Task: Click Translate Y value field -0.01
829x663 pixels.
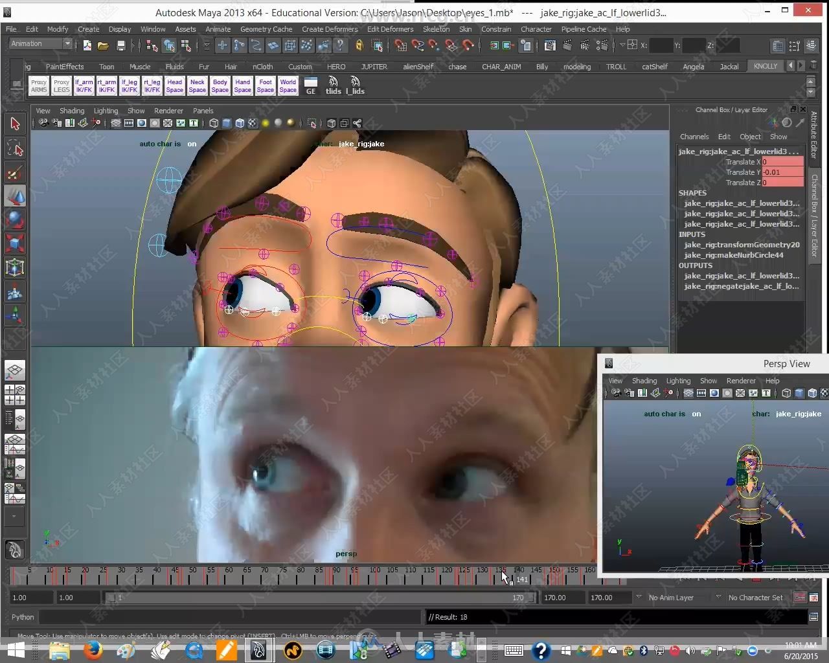Action: pyautogui.click(x=782, y=172)
